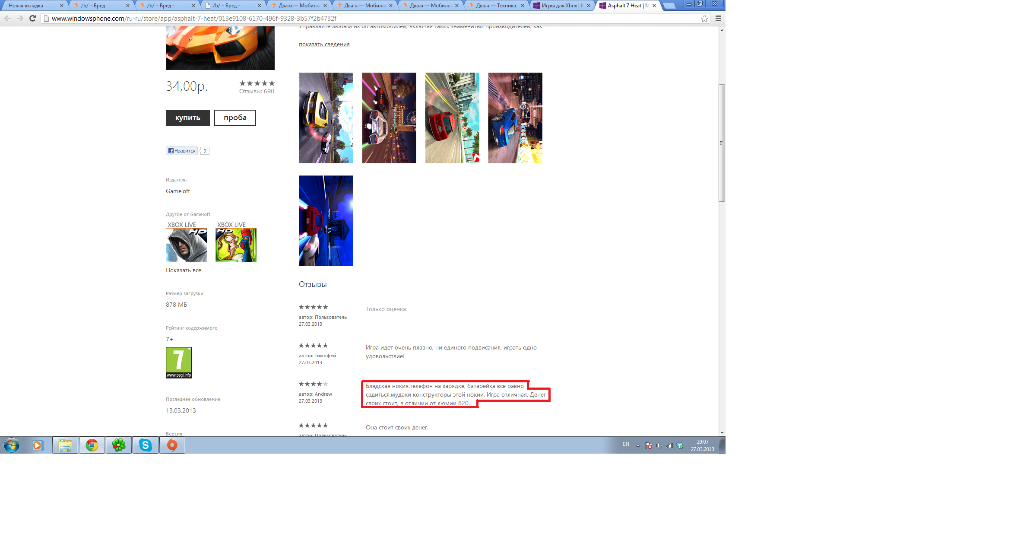Switch to Игры для Xbox tab

(x=561, y=6)
